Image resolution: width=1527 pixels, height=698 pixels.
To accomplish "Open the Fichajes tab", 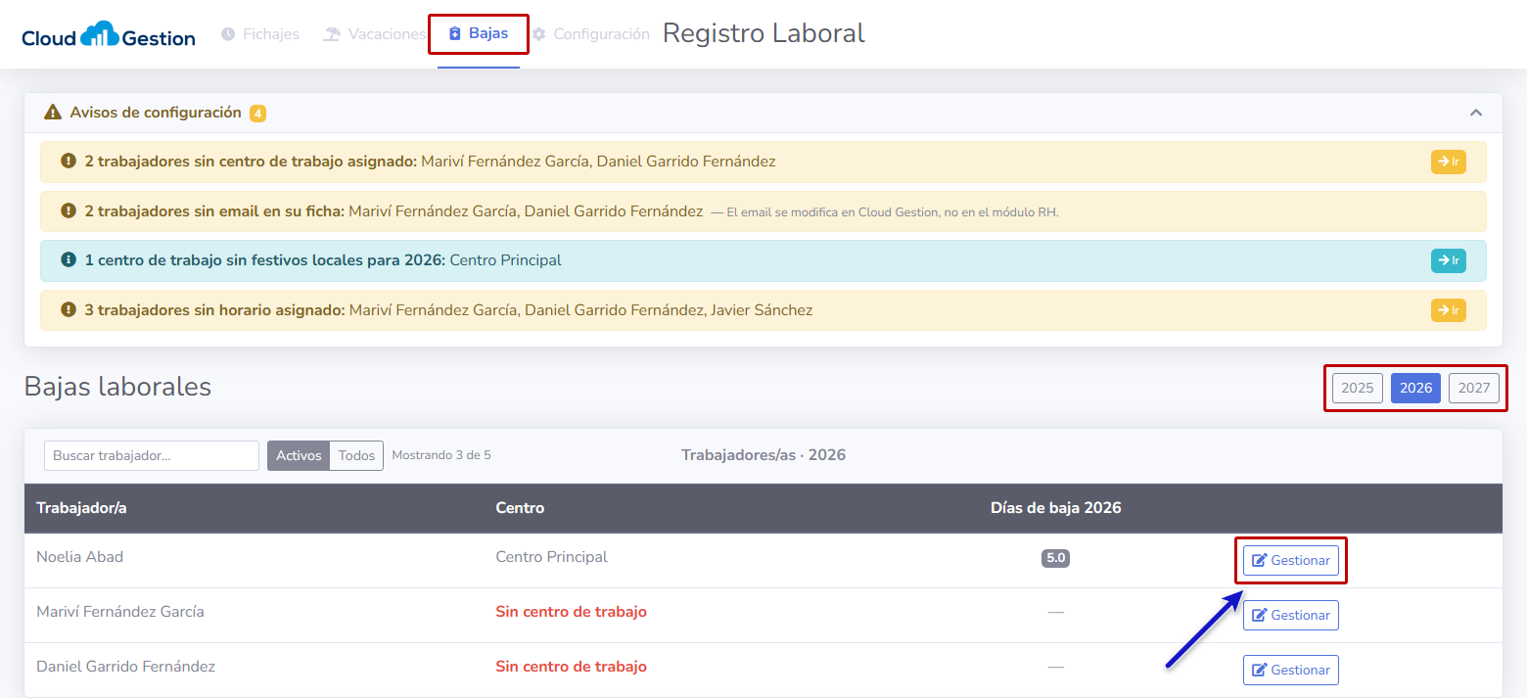I will pyautogui.click(x=260, y=34).
